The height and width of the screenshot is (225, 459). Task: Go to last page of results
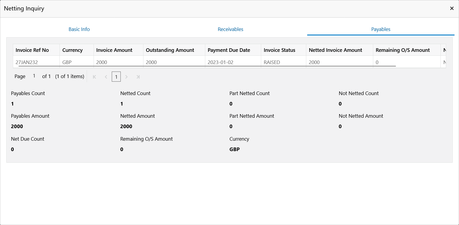coord(138,77)
